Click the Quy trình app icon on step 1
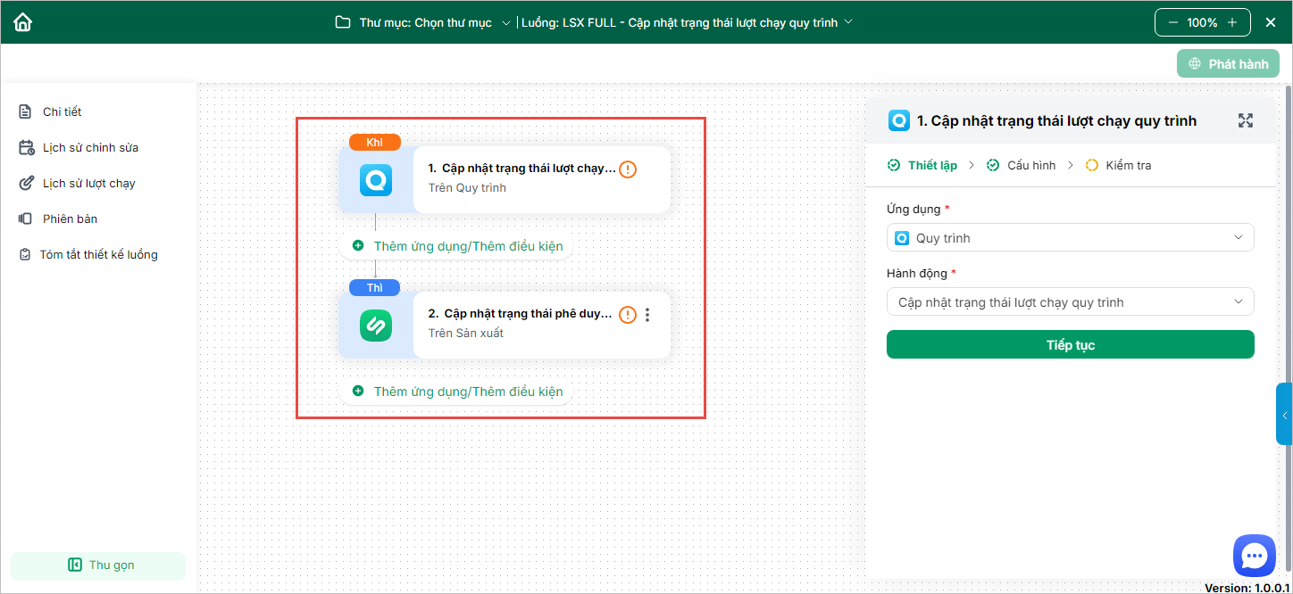Screen dimensions: 1293x594 (x=376, y=181)
